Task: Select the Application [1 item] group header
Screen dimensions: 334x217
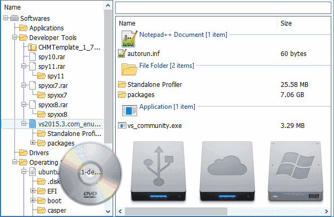Action: pyautogui.click(x=167, y=107)
